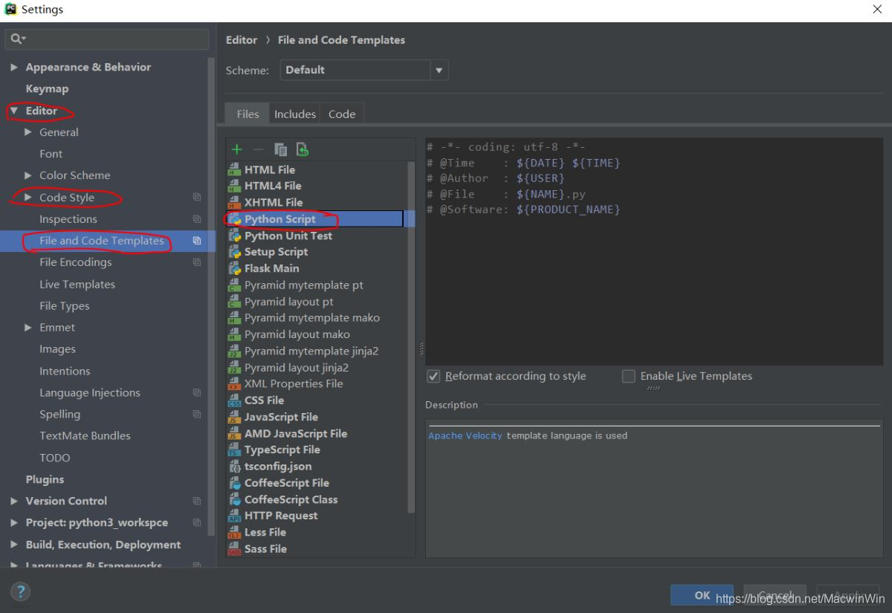Click the template list vertical scrollbar
This screenshot has height=613, width=892.
click(x=411, y=338)
